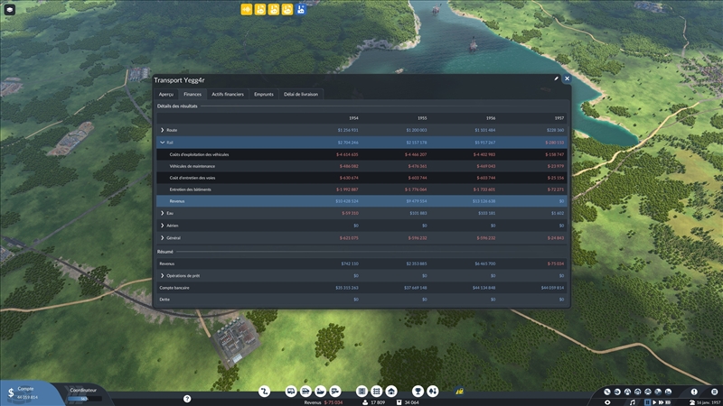The width and height of the screenshot is (723, 406).
Task: Open the buildings and depots menu
Action: click(391, 392)
